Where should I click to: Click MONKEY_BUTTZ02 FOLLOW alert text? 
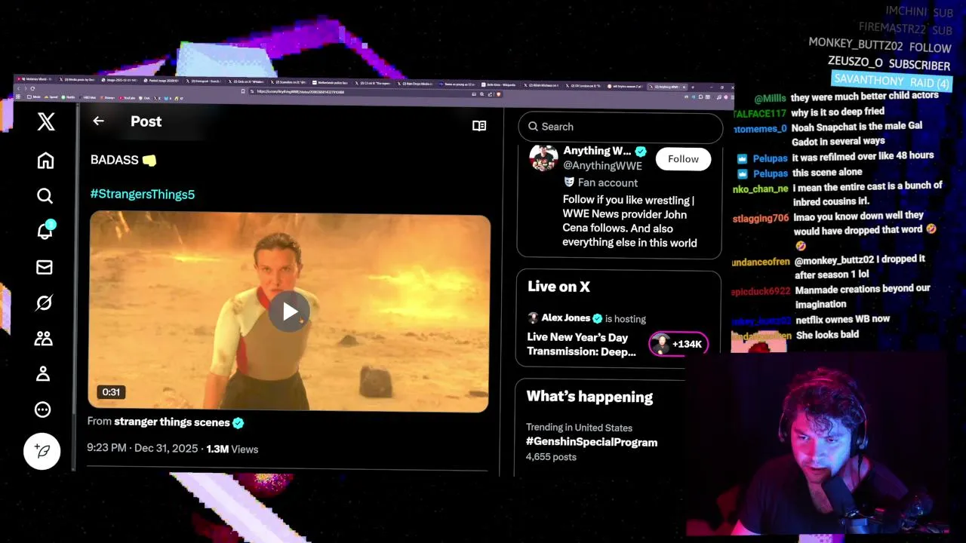pos(880,45)
